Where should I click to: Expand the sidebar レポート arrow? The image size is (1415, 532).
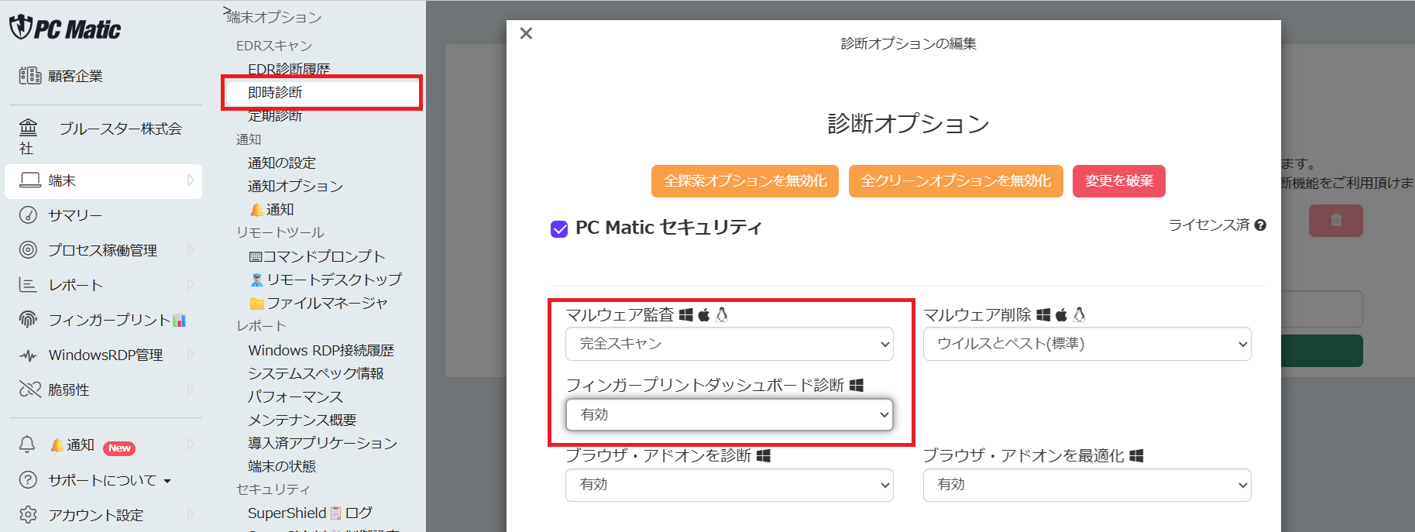tap(191, 285)
